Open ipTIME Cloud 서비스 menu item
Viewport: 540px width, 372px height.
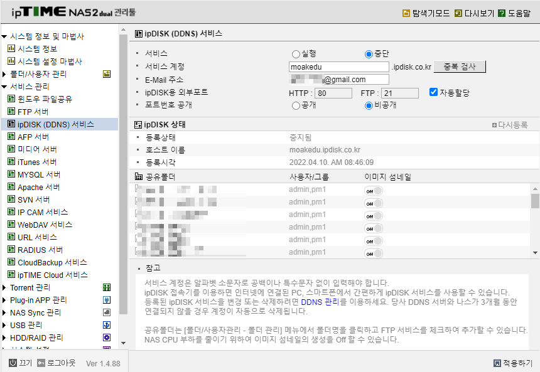tap(53, 275)
